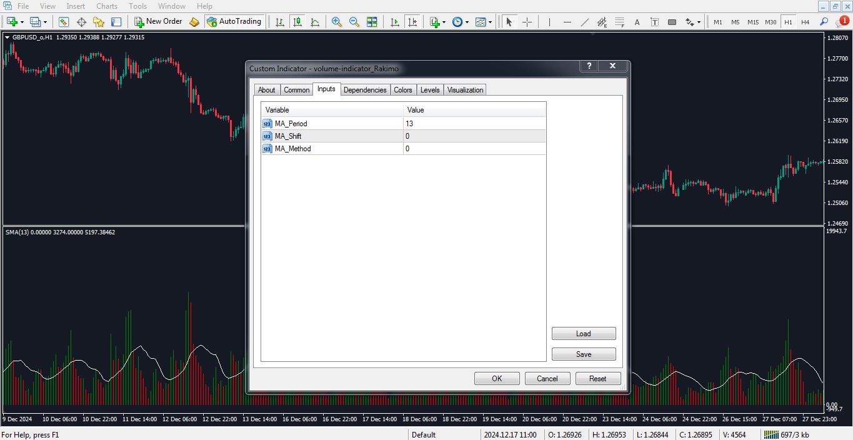Switch timeframe to M5
Image resolution: width=853 pixels, height=440 pixels.
(x=736, y=22)
